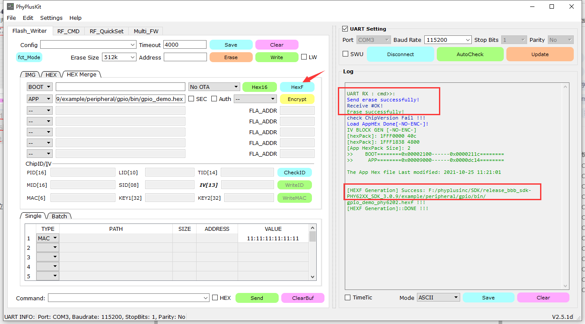
Task: Open the ASCII Mode dropdown
Action: coord(438,297)
